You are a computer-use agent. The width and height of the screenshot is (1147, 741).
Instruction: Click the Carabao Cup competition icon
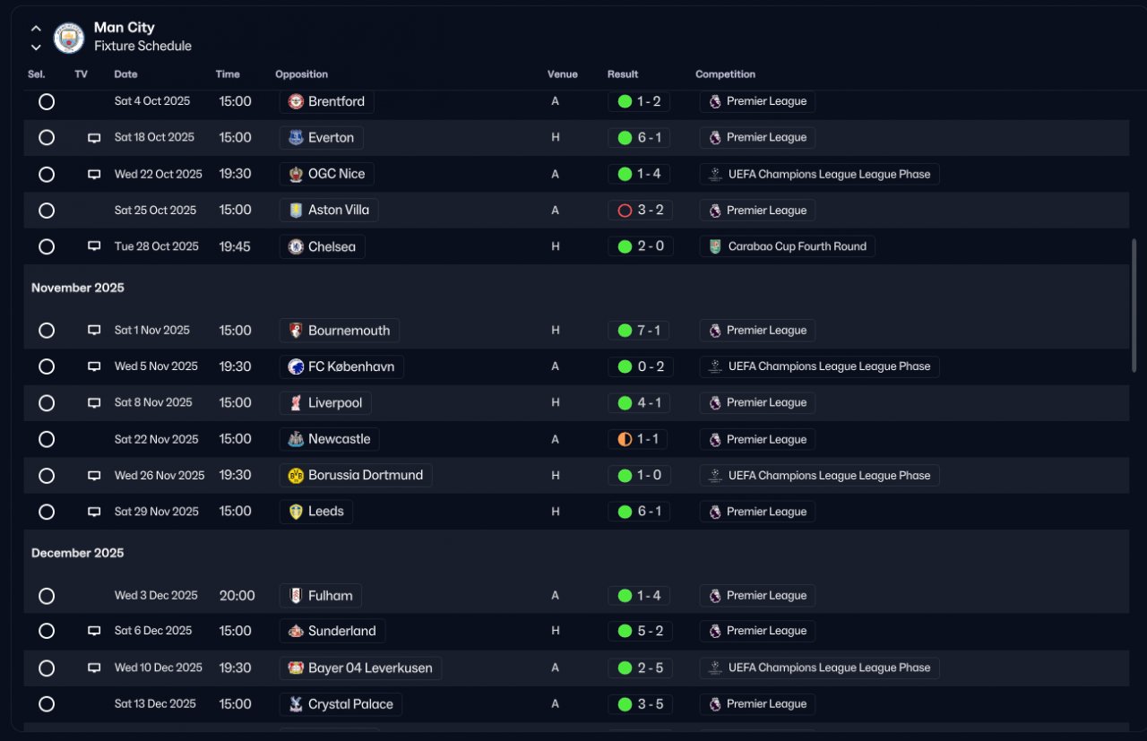tap(714, 246)
